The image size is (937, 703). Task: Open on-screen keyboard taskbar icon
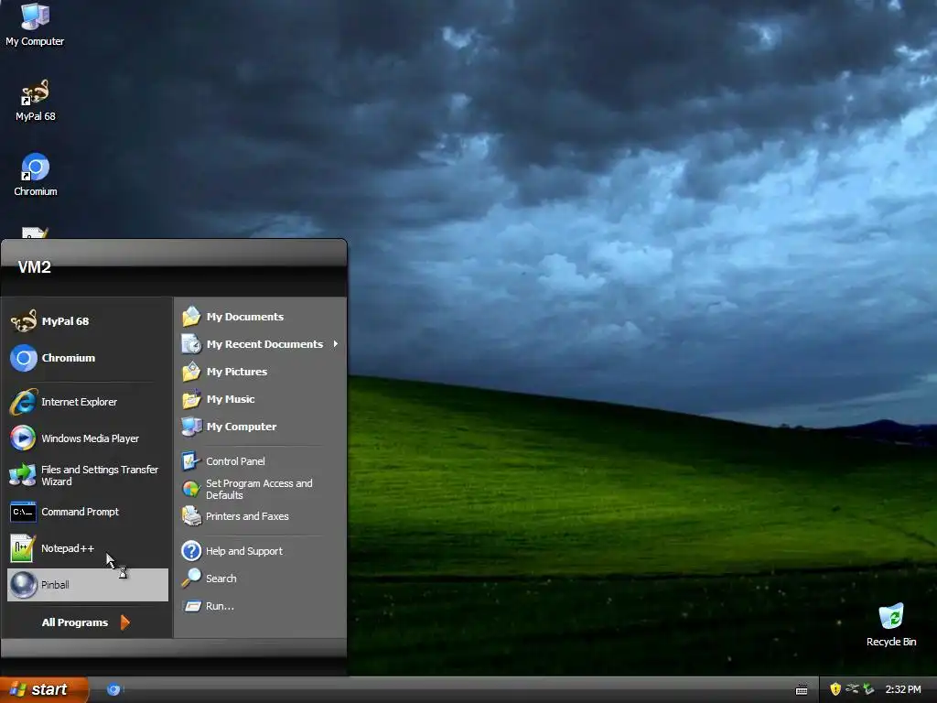tap(802, 690)
